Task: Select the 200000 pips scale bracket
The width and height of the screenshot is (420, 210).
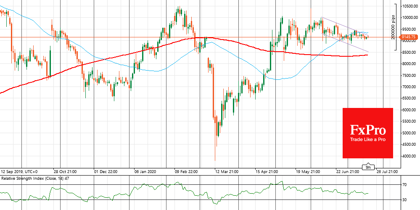Action: pyautogui.click(x=396, y=27)
